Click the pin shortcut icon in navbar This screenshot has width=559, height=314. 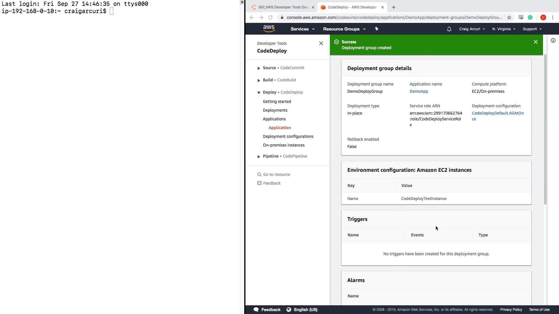[376, 29]
